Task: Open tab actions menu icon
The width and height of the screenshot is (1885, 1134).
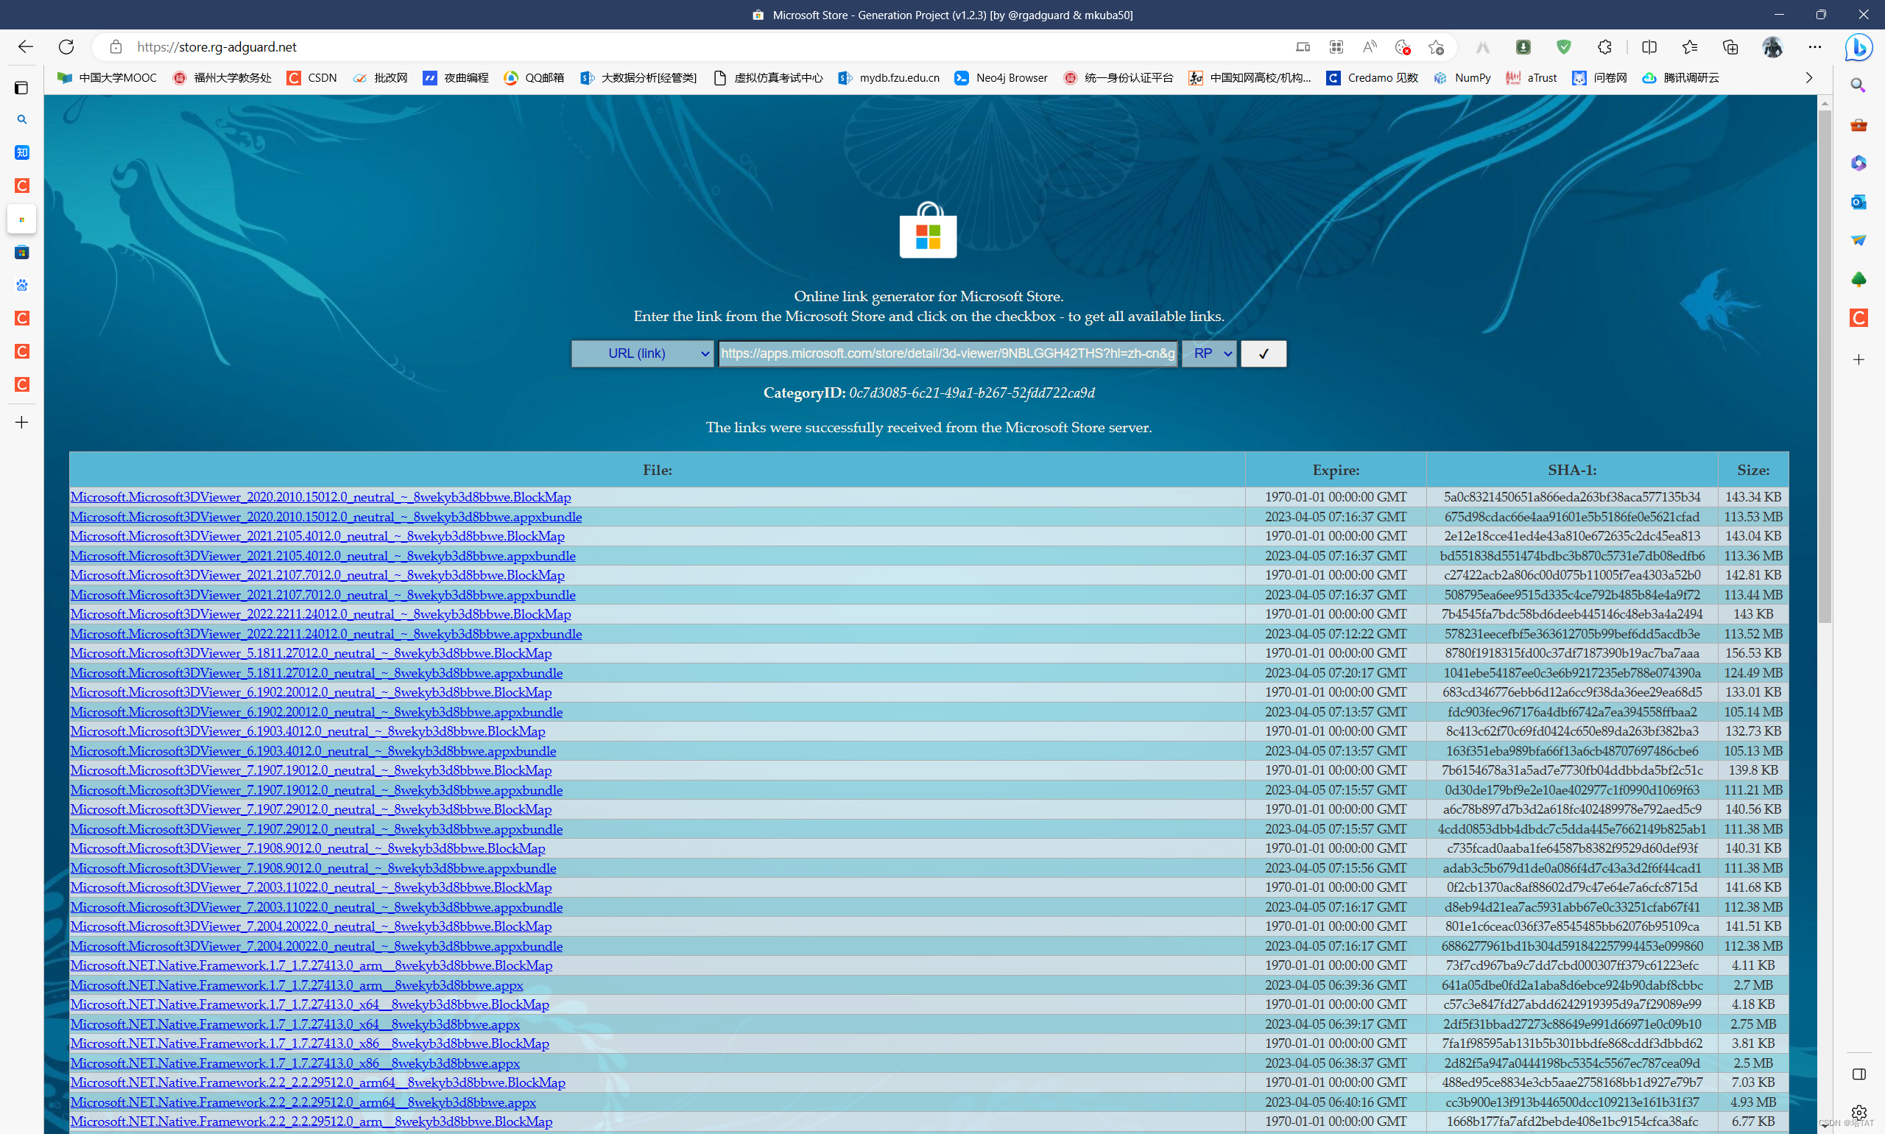Action: 21,88
